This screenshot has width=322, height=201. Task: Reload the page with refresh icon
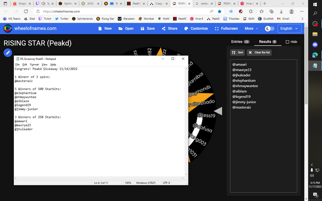coord(26,11)
